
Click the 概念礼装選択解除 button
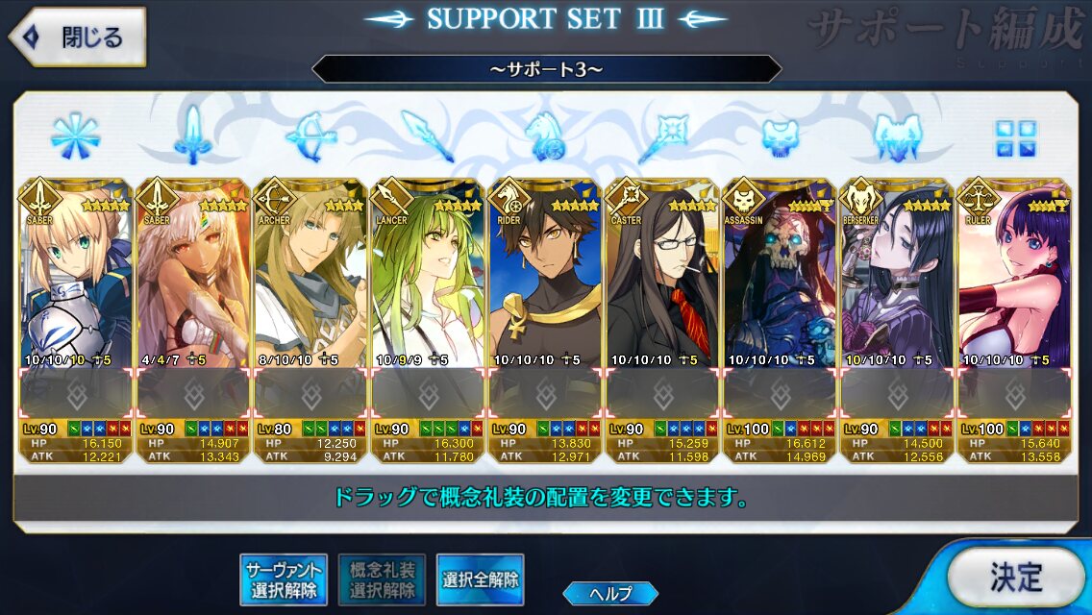point(382,579)
